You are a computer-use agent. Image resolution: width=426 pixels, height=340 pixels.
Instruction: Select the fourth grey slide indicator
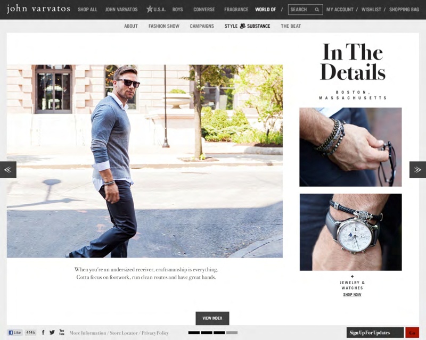pos(232,333)
